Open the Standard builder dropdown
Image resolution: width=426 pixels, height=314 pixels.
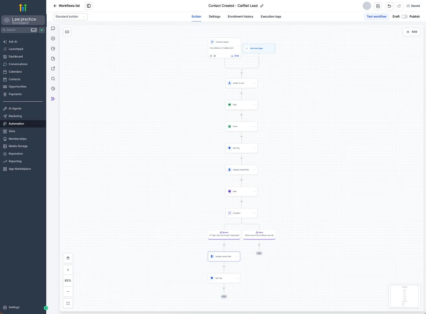70,16
